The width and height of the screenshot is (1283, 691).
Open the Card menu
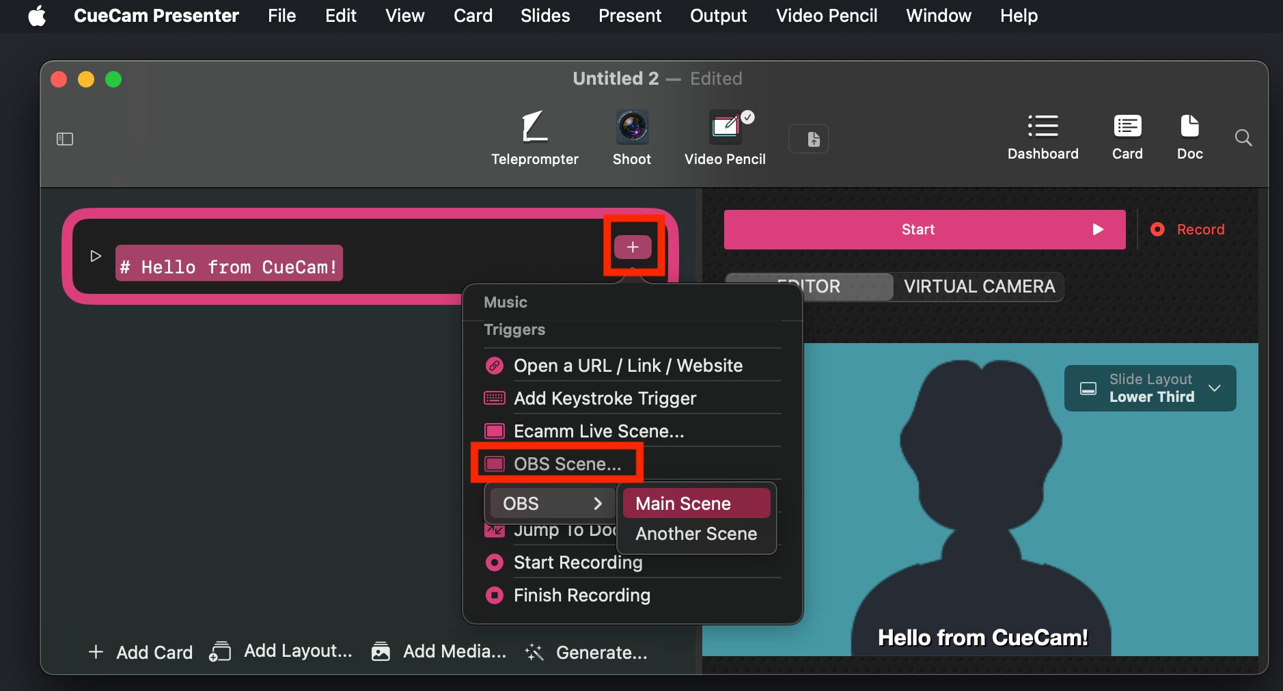pos(473,16)
